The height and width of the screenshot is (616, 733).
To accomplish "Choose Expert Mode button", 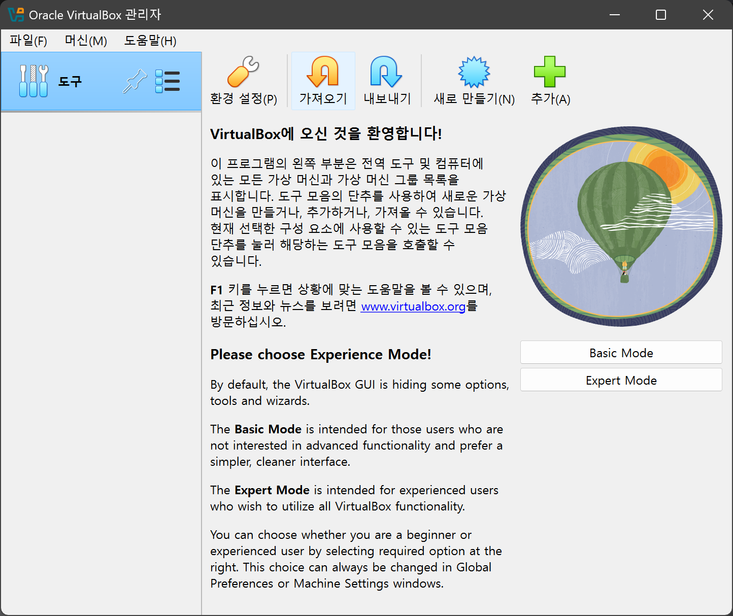I will point(621,380).
